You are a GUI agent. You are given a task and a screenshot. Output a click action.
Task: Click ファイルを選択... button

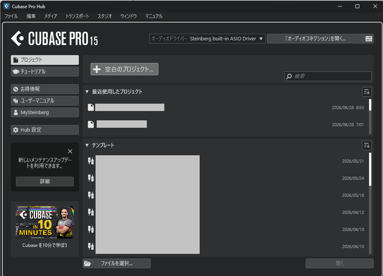(117, 263)
